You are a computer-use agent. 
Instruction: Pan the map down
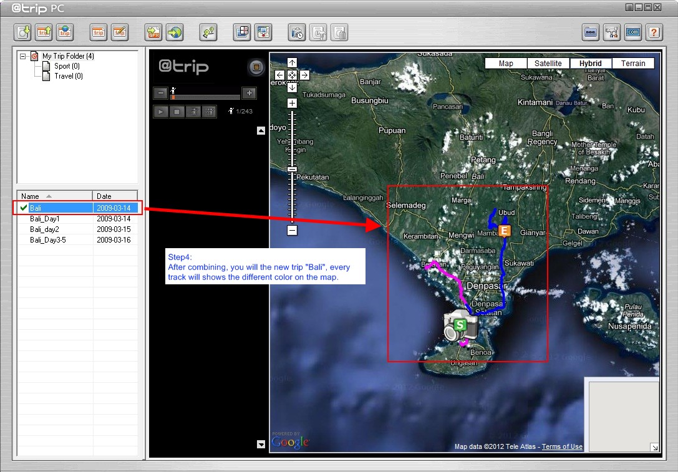(x=293, y=87)
